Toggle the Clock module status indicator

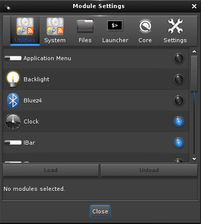coord(179,122)
